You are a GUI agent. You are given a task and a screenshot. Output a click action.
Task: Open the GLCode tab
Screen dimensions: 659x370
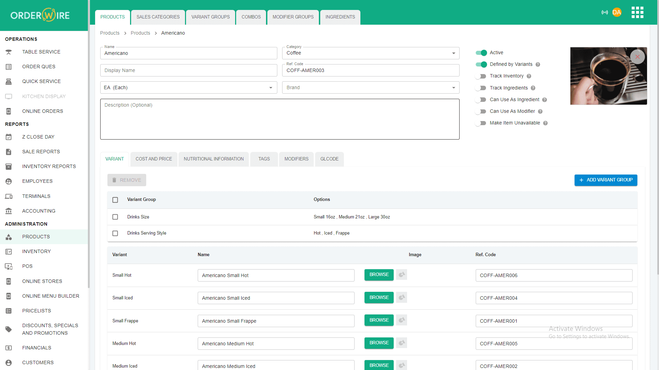[329, 159]
